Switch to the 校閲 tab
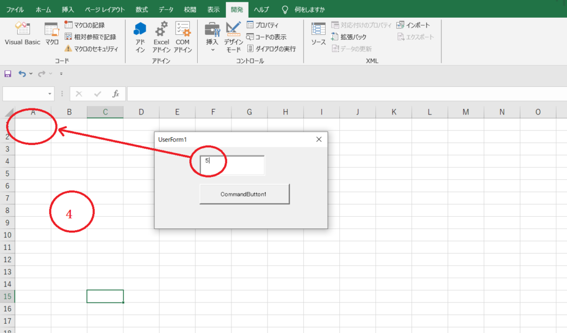 (190, 9)
